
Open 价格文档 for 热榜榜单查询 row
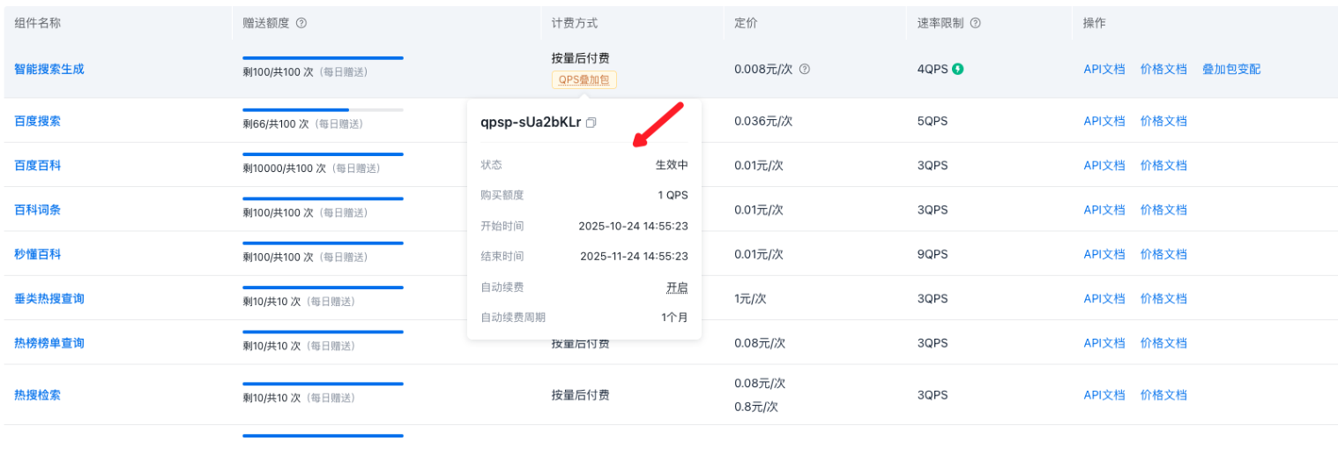tap(1163, 342)
